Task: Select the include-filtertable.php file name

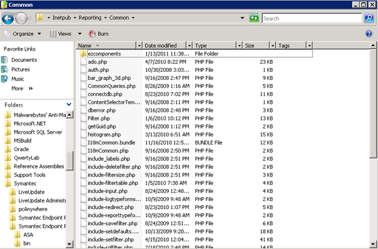Action: pos(113,183)
